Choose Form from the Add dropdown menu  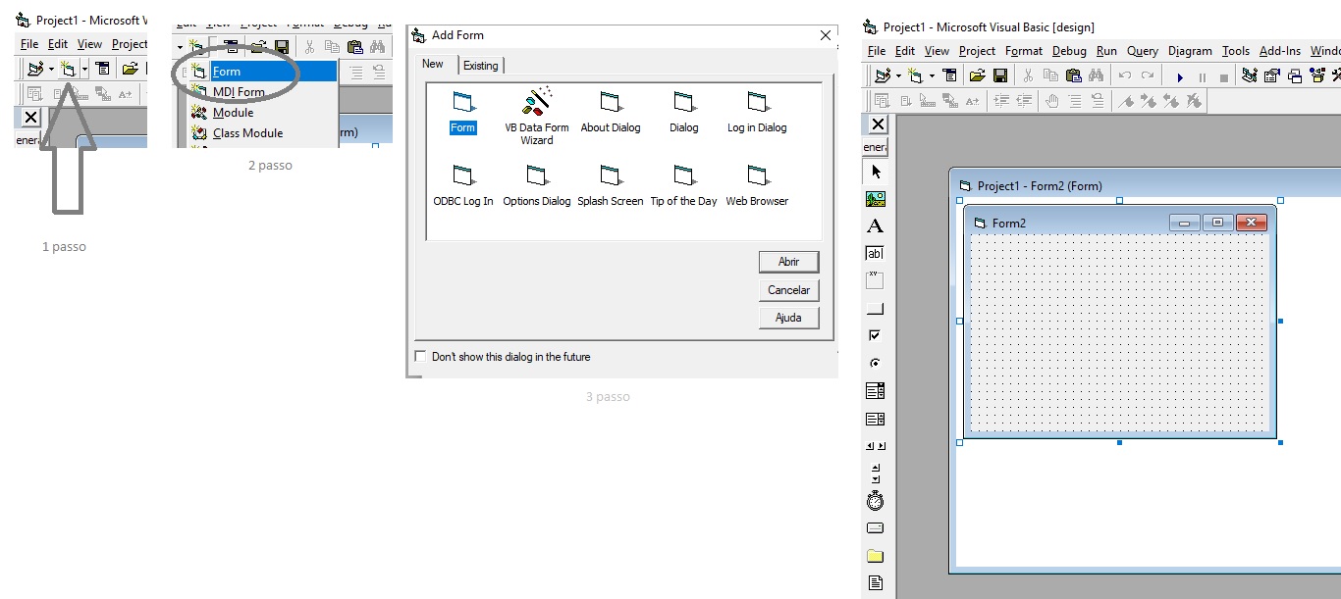point(263,72)
